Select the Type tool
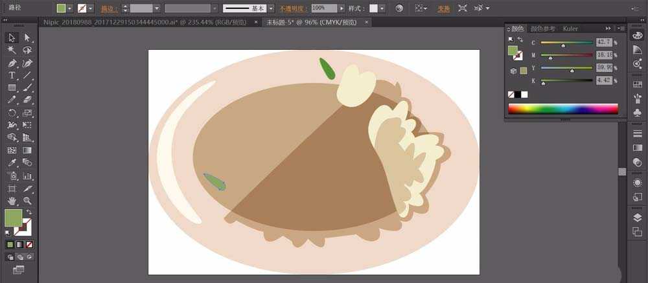Viewport: 648px width, 283px height. click(x=12, y=76)
